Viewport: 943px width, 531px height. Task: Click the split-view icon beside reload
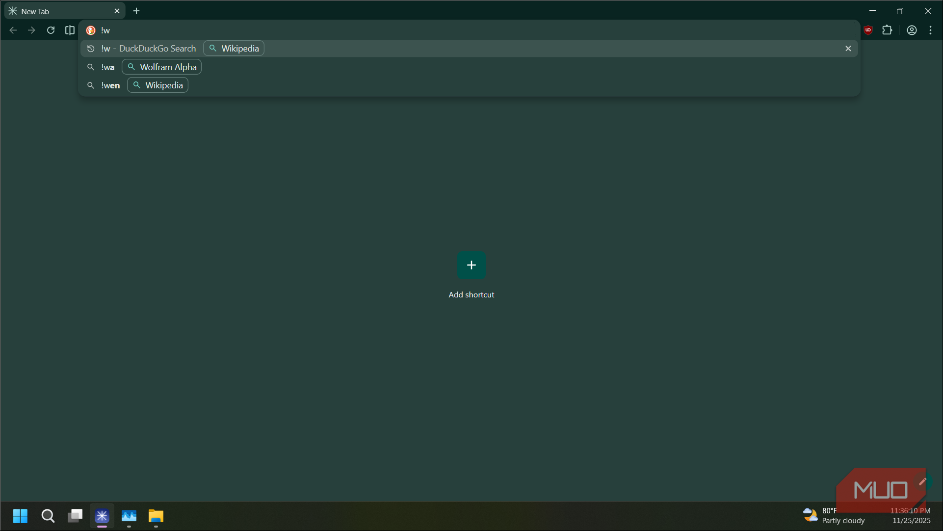[70, 30]
